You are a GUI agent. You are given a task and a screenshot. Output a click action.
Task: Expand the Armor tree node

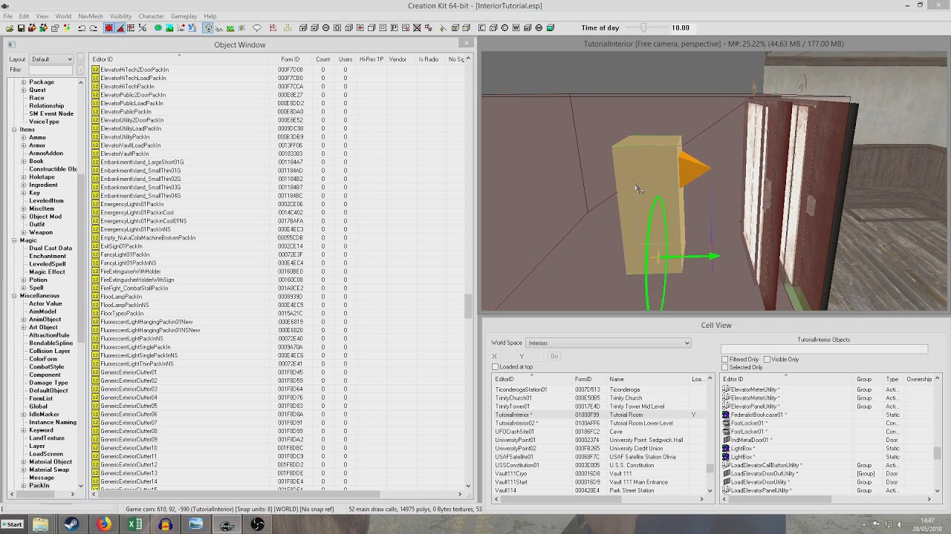pyautogui.click(x=23, y=145)
